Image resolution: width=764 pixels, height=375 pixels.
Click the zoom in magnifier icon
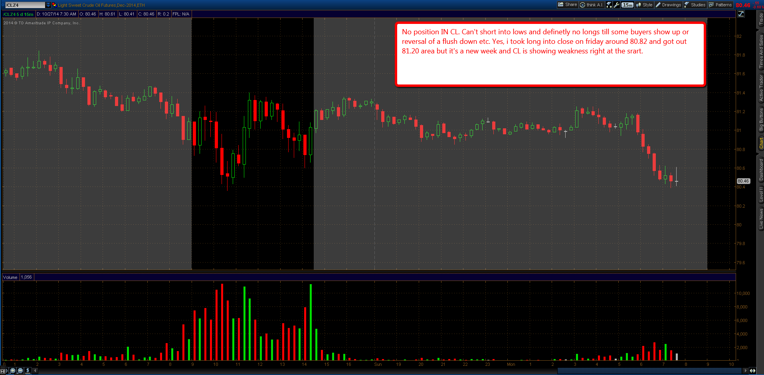(x=13, y=371)
